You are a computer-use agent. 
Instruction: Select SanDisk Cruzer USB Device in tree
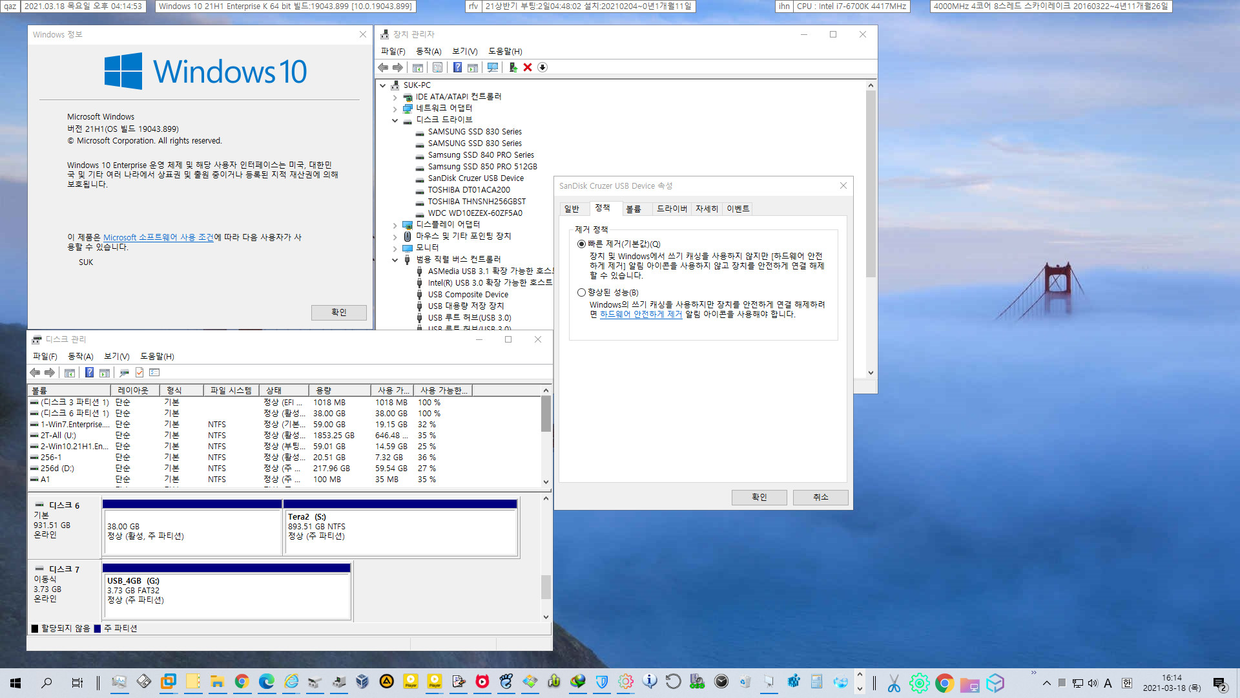(x=475, y=178)
